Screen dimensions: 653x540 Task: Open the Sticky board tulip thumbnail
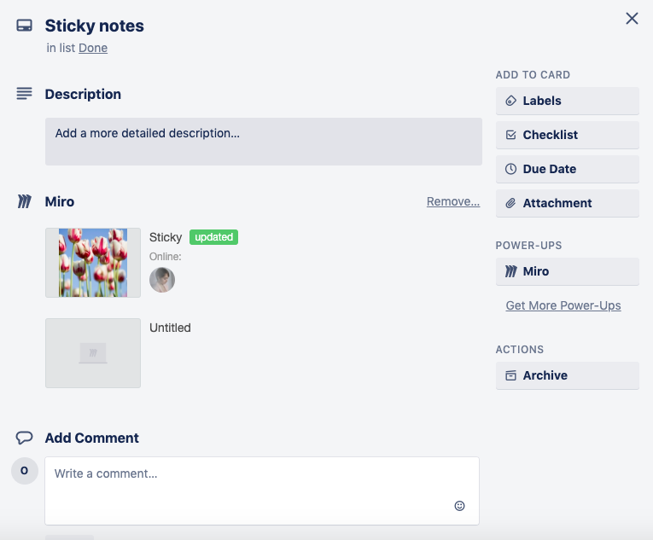click(x=93, y=263)
